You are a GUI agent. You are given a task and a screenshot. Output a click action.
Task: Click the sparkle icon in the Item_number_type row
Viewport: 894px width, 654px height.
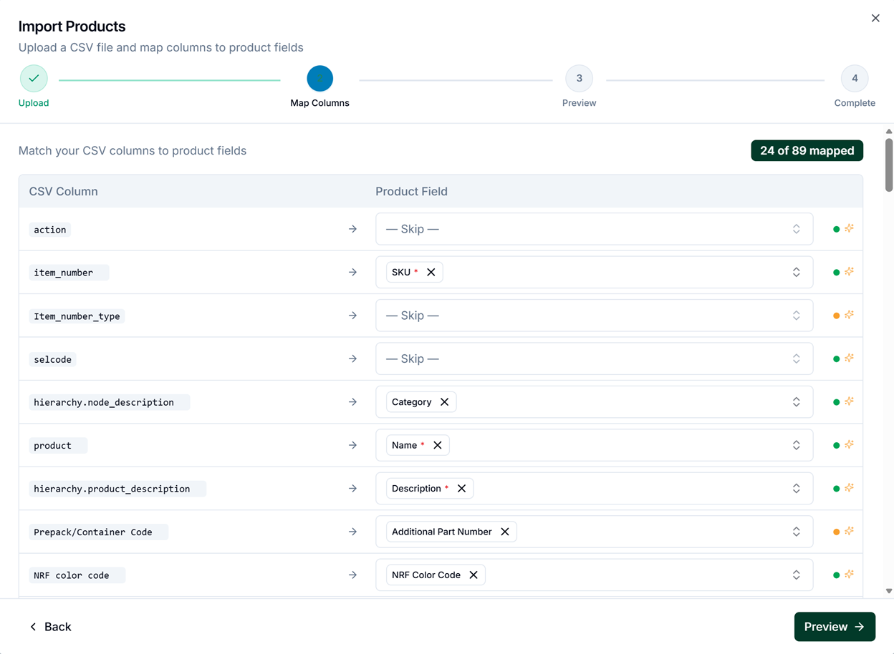click(850, 316)
